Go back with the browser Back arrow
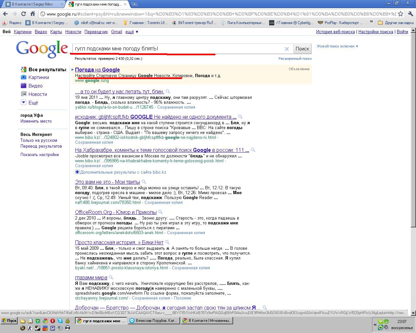The width and height of the screenshot is (416, 333). coord(5,14)
